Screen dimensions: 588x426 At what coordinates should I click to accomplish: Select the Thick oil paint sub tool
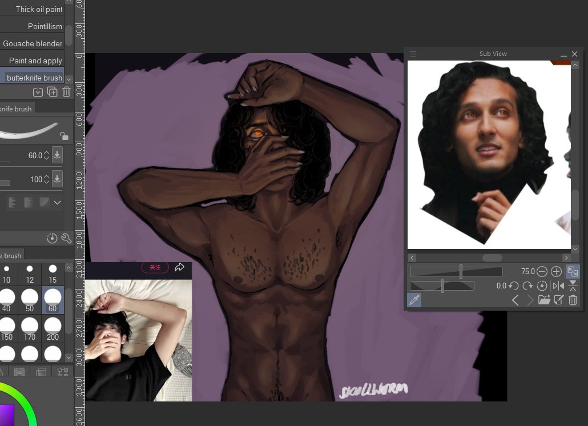click(32, 9)
